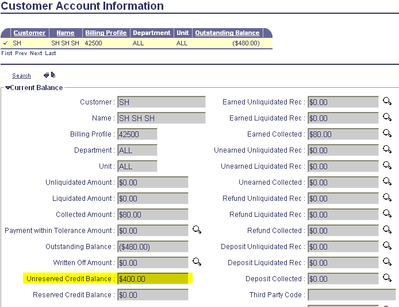The image size is (399, 307).
Task: Open Deposit Collected magnifier lookup
Action: pyautogui.click(x=387, y=278)
